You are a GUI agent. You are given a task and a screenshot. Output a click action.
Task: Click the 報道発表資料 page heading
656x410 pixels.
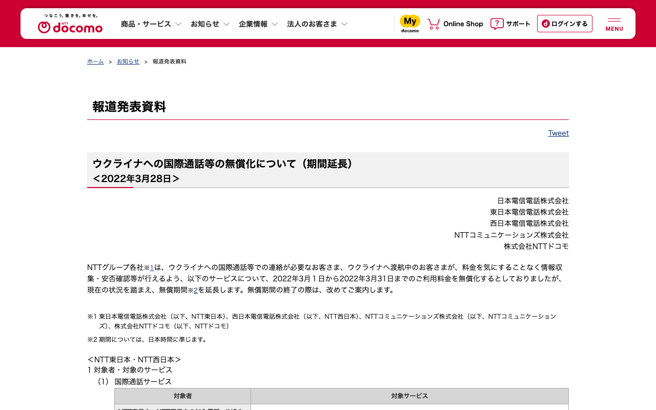click(129, 107)
